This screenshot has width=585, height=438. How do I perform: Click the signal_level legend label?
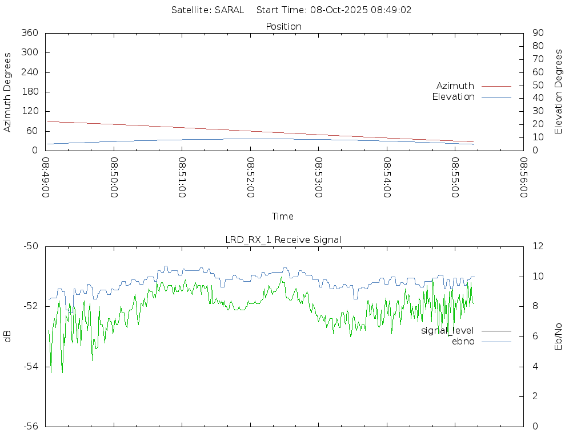(447, 331)
